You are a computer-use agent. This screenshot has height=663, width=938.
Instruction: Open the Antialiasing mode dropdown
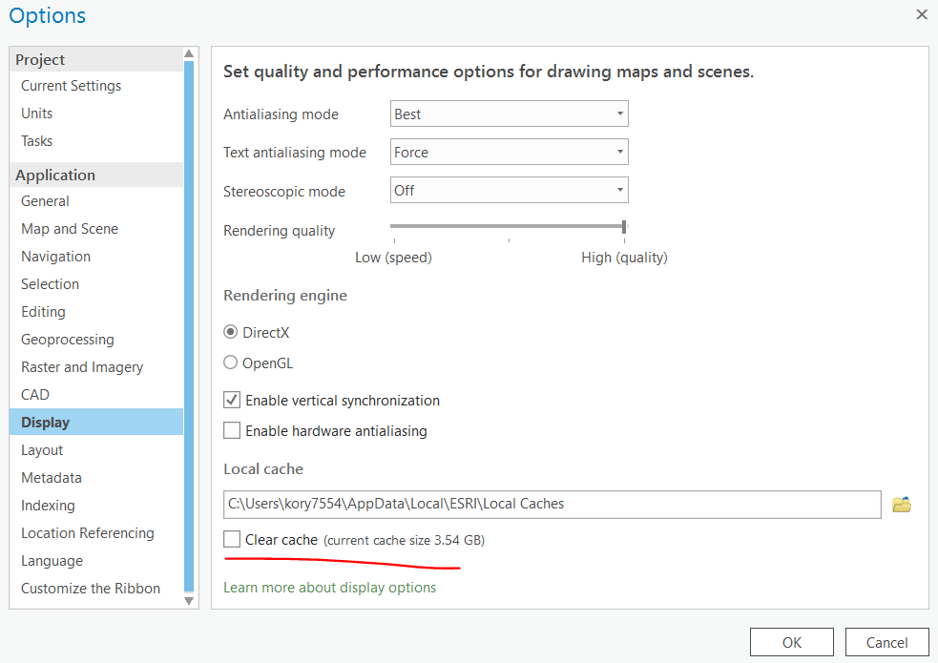pos(509,114)
